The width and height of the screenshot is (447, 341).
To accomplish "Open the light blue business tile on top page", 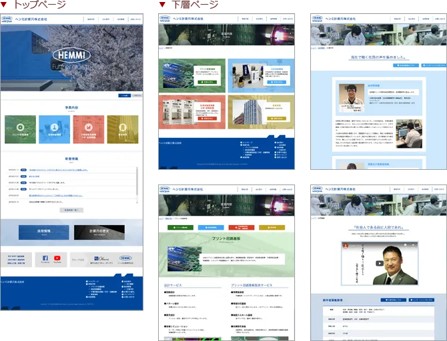I will coord(54,129).
